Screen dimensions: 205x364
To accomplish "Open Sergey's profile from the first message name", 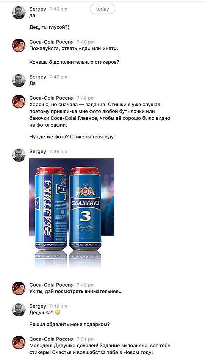I will point(38,9).
